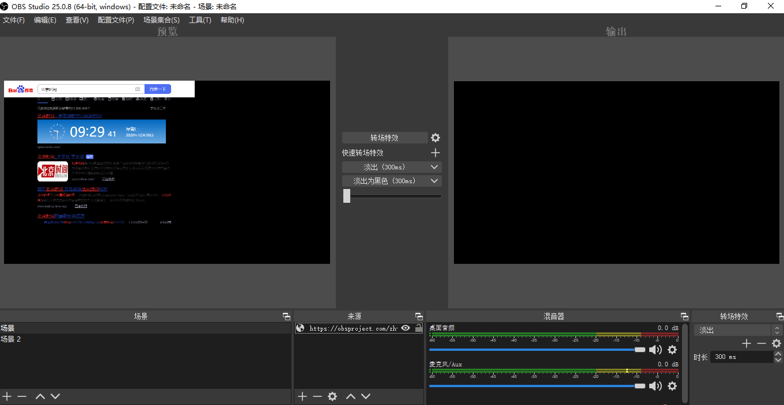Add a quick transition with plus icon

[x=435, y=153]
